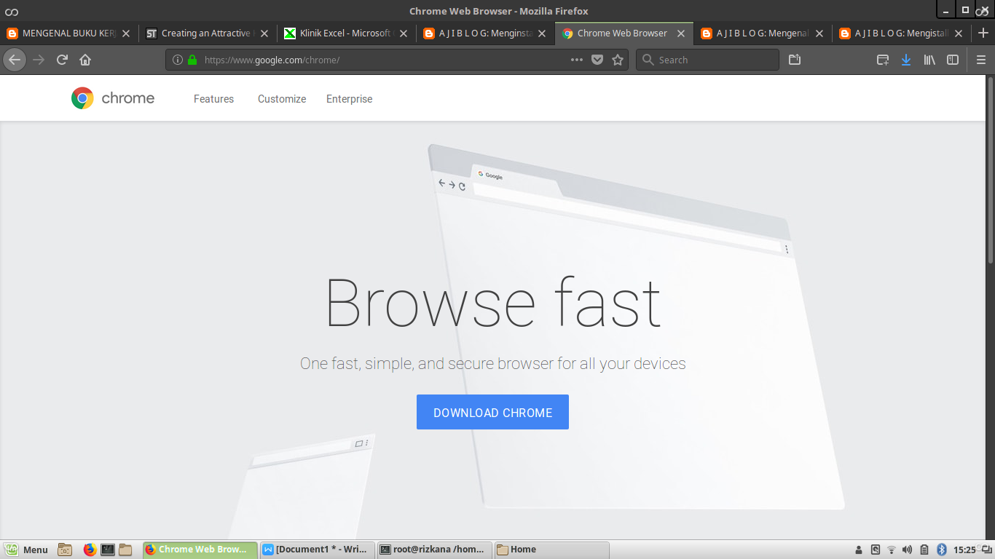Viewport: 995px width, 559px height.
Task: Click the Chrome logo in page header
Action: [x=113, y=98]
